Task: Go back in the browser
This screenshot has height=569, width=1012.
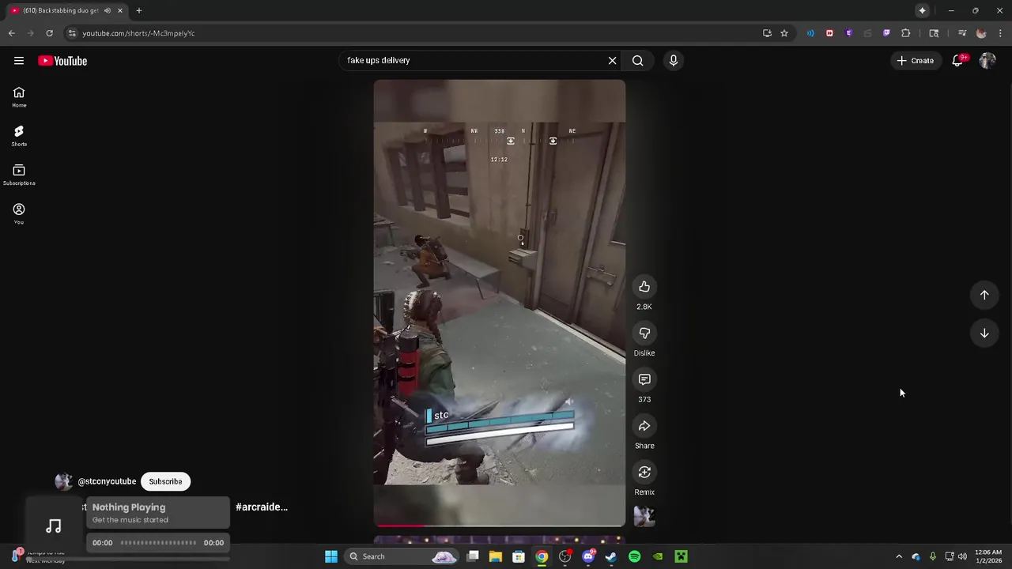Action: point(11,33)
